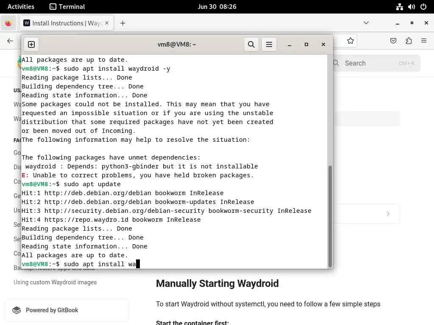Click the chevron arrow on page card
Screen dimensions: 434x325
pos(388,214)
